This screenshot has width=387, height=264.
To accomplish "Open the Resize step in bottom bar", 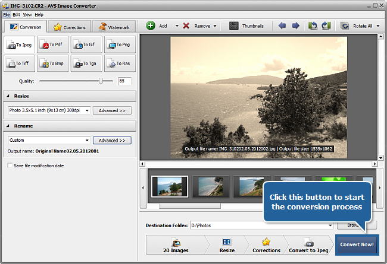I will coord(227,245).
